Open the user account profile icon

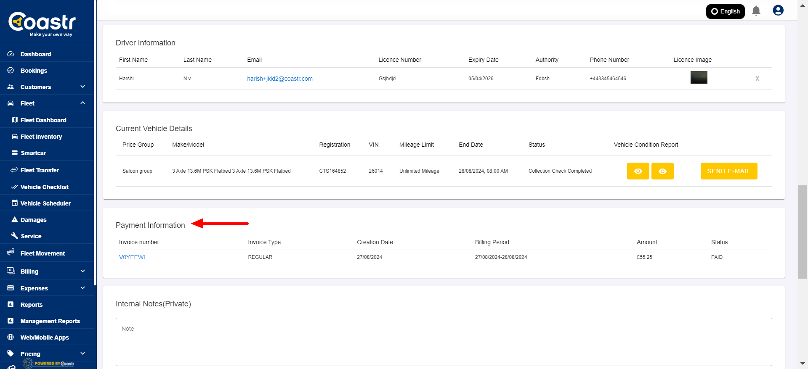pos(778,11)
